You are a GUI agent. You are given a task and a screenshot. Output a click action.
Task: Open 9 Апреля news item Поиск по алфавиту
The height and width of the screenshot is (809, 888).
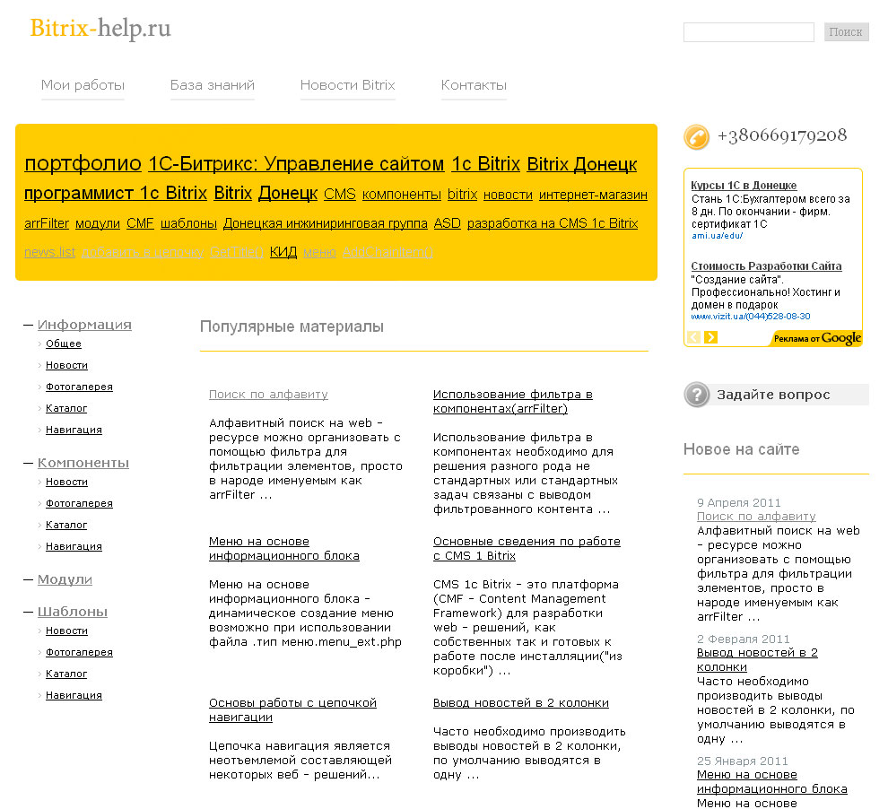(x=756, y=517)
